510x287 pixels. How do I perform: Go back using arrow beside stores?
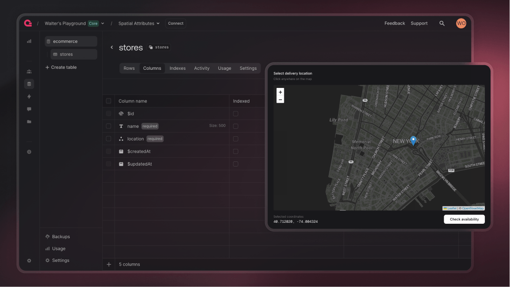pyautogui.click(x=111, y=47)
